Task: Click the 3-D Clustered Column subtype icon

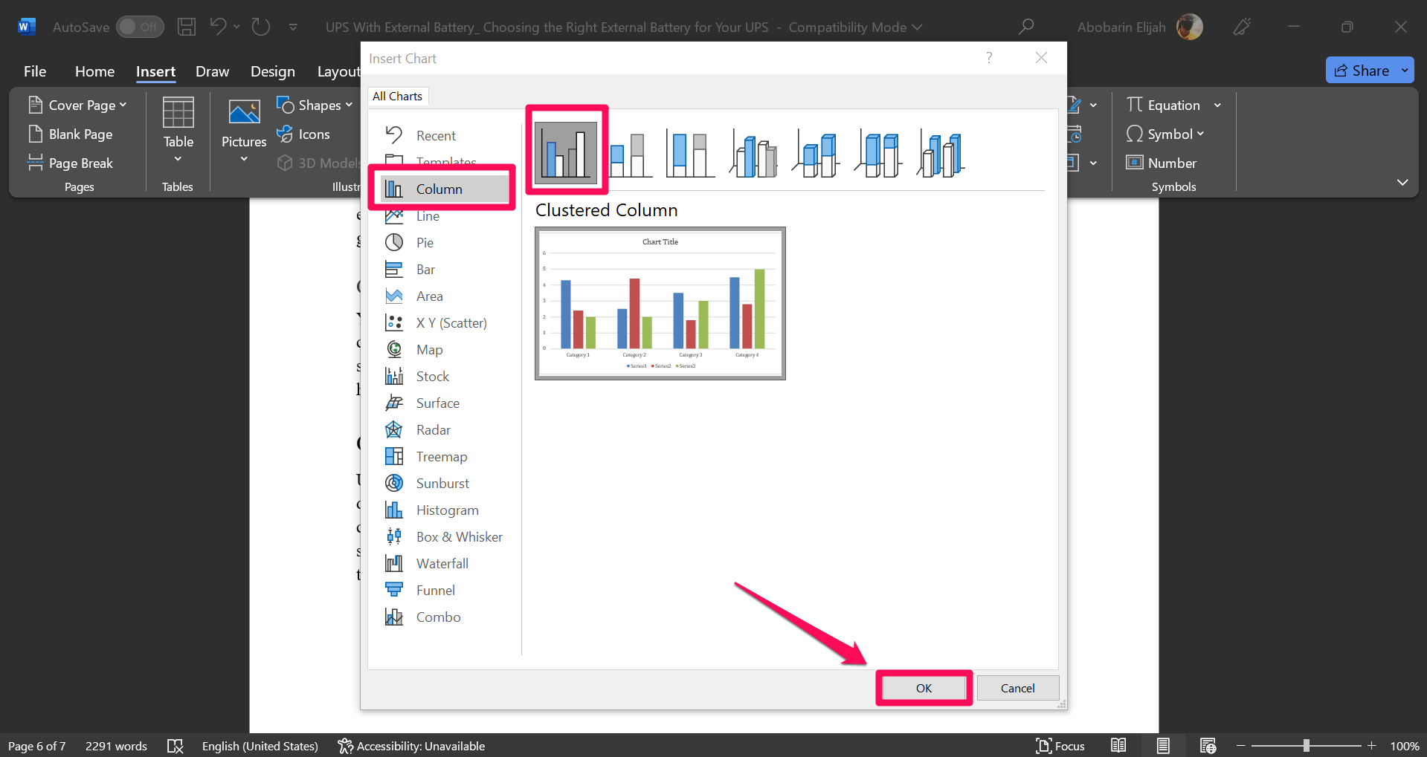Action: click(x=753, y=152)
